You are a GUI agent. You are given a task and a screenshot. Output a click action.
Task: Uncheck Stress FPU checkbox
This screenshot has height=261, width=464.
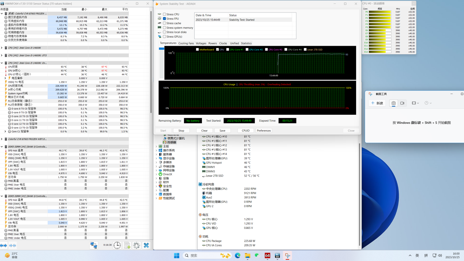(165, 19)
